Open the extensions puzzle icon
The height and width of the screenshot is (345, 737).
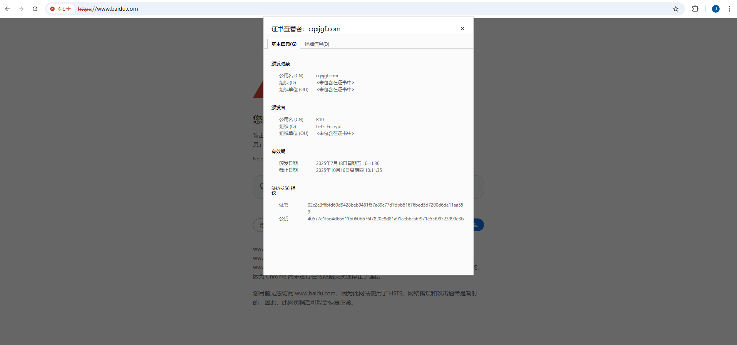(x=695, y=9)
